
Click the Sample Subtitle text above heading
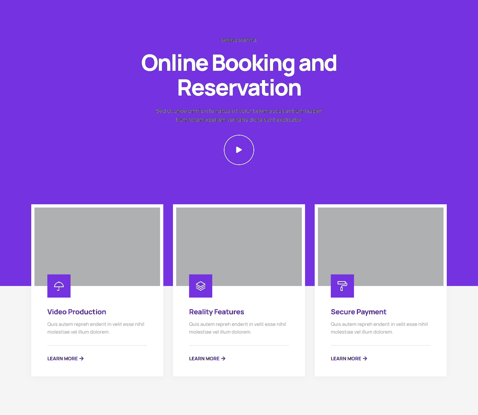[239, 40]
